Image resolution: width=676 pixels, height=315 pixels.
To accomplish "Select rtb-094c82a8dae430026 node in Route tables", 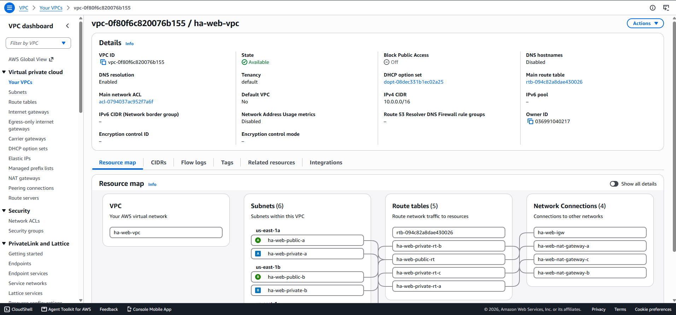I will tap(449, 232).
